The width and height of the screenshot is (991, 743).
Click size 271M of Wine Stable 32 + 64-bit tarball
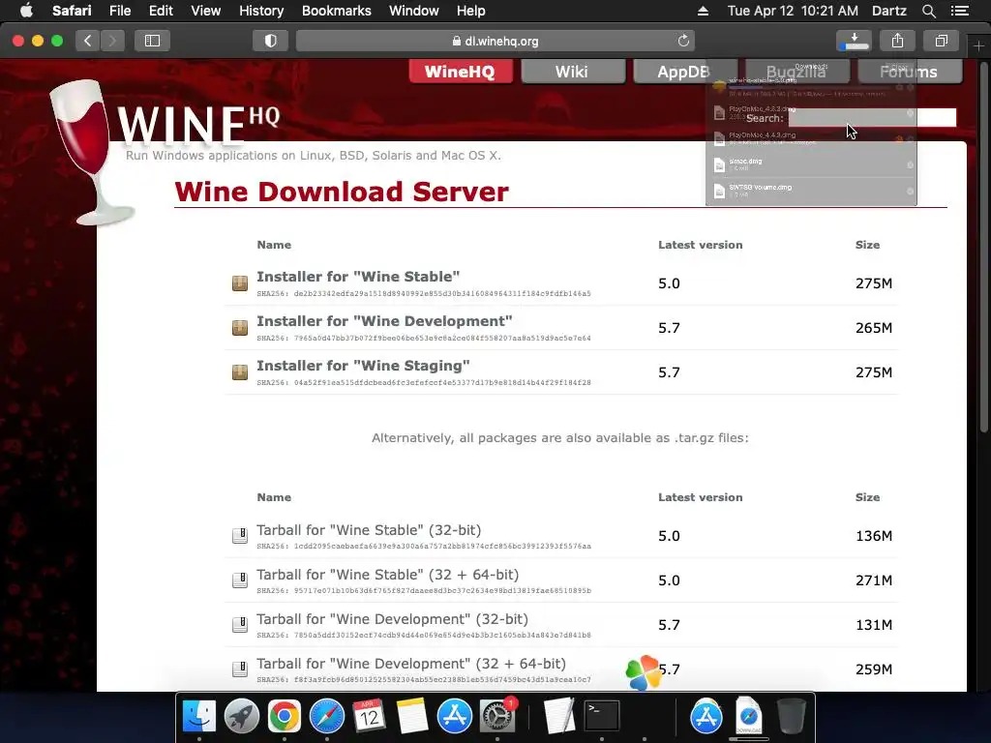pos(874,580)
